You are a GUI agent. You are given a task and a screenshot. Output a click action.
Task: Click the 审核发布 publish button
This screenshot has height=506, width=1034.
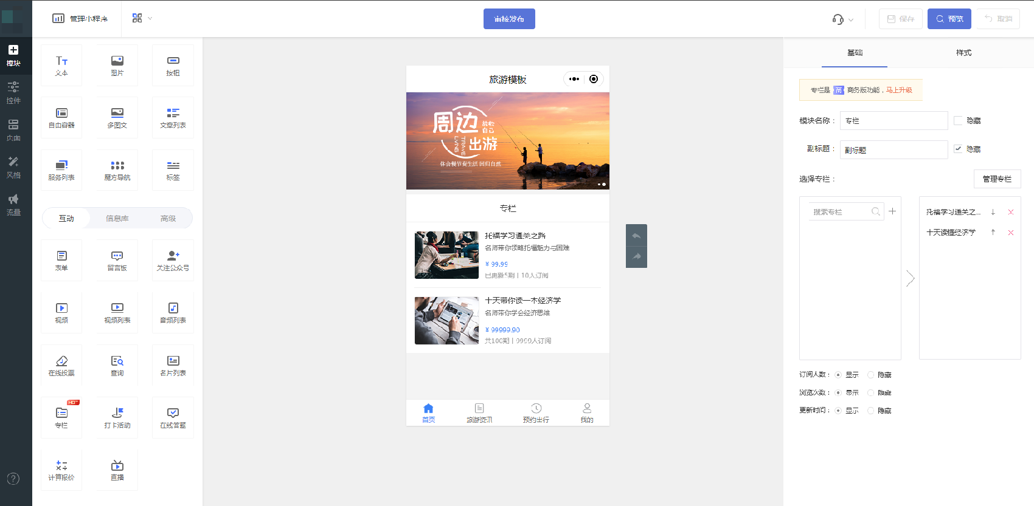[x=509, y=19]
